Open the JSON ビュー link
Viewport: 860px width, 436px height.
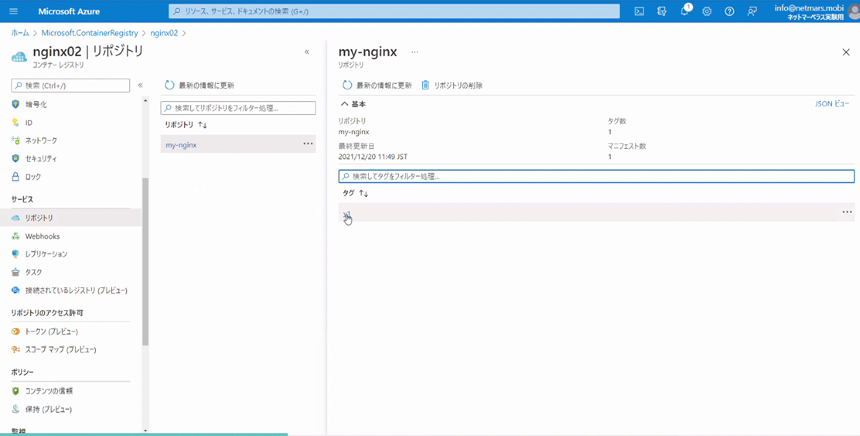(x=832, y=104)
